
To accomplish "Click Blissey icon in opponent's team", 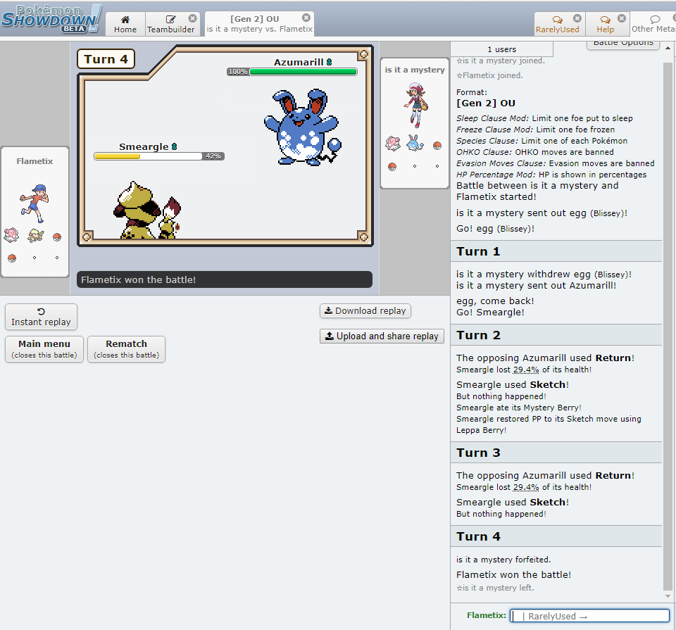I will [x=393, y=143].
